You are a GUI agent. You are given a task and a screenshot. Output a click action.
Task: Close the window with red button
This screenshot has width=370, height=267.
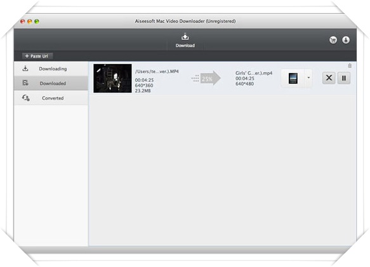click(23, 22)
